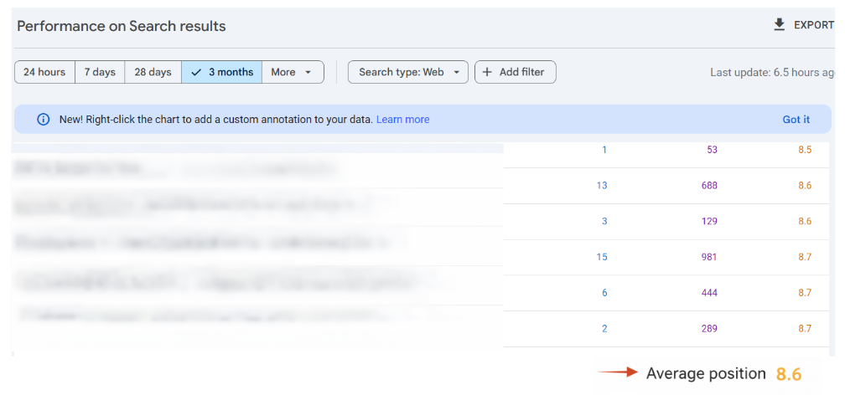Select the 24 hours date range
This screenshot has height=395, width=845.
click(44, 72)
